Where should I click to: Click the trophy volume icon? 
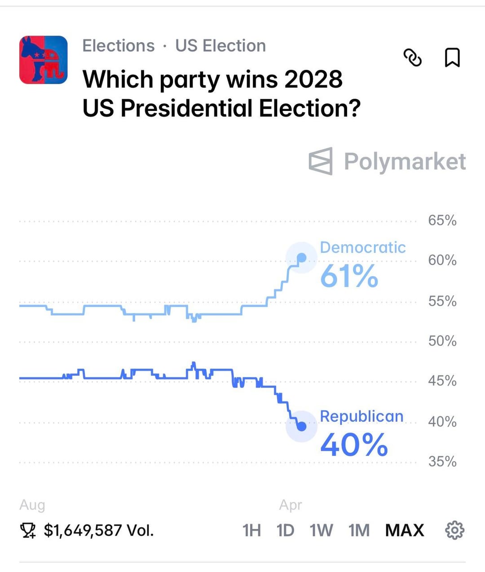point(28,531)
